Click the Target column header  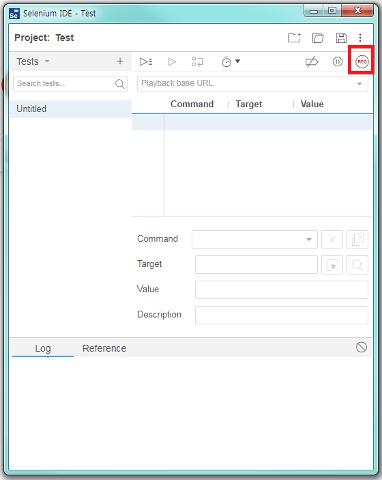pos(249,104)
